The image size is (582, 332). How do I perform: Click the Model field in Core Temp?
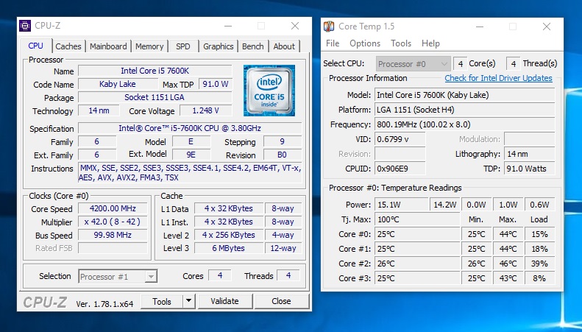click(x=465, y=95)
